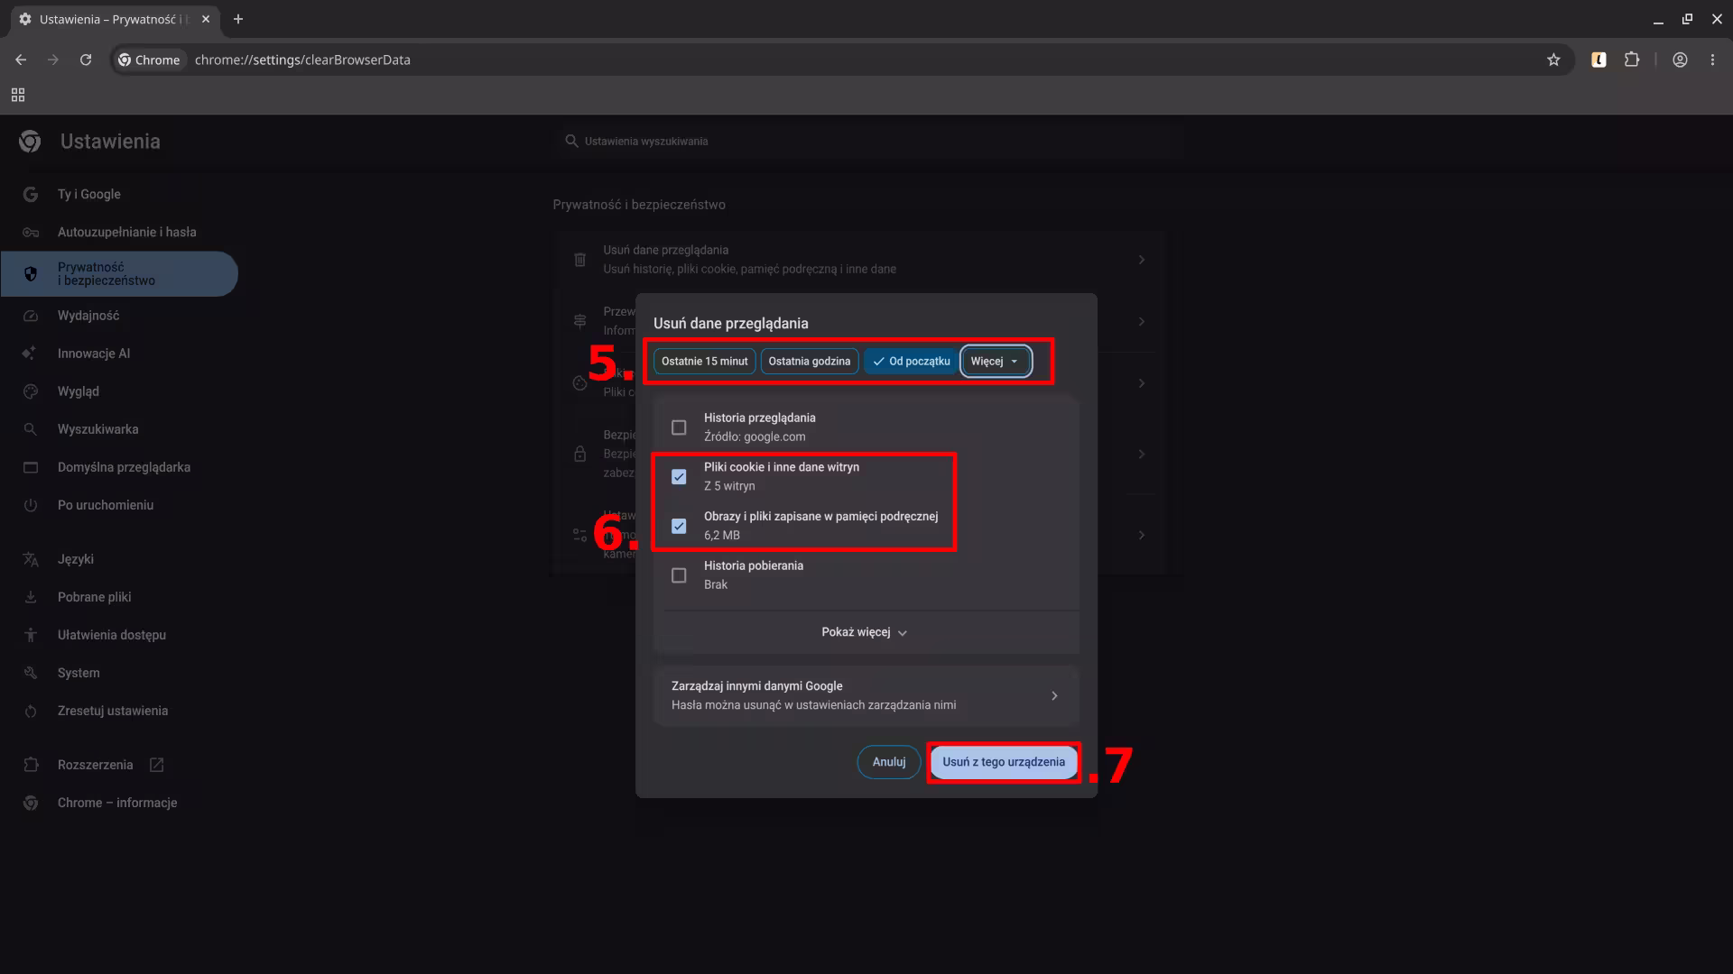Select Prywatność i bezpieczeństwo in sidebar
Screen dimensions: 1733x974
coord(119,273)
